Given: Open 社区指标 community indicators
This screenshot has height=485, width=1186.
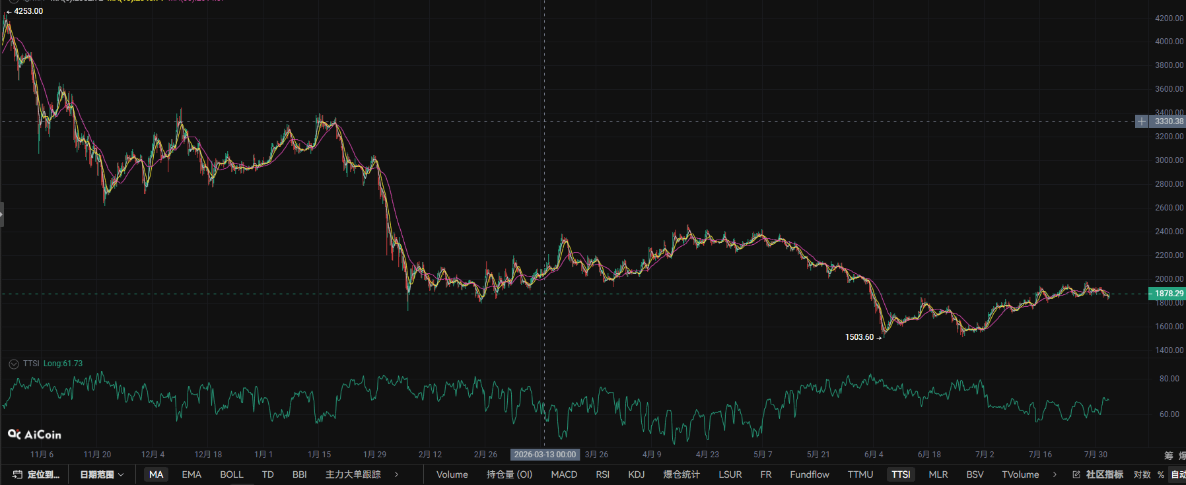Looking at the screenshot, I should (x=1104, y=474).
